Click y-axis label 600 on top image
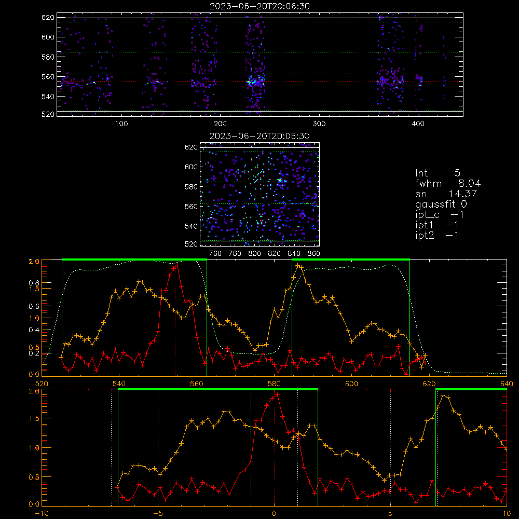Screen dimensions: 519x519 [48, 37]
